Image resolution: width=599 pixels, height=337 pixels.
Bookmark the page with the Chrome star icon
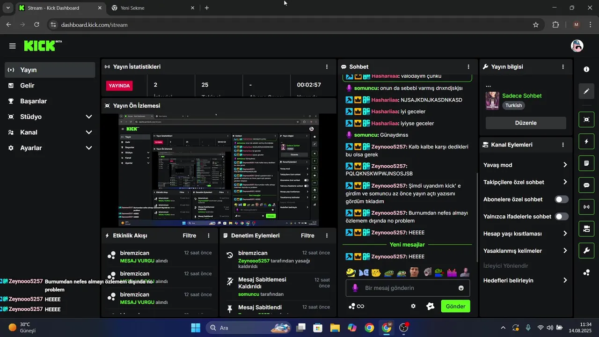tap(536, 25)
